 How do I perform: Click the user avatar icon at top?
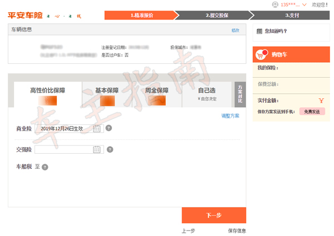(275, 4)
